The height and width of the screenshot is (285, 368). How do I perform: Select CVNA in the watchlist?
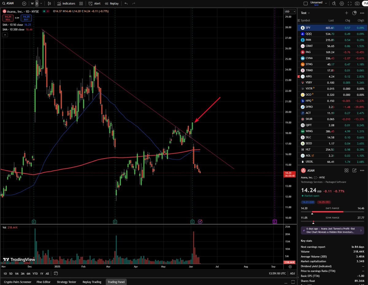click(x=332, y=58)
